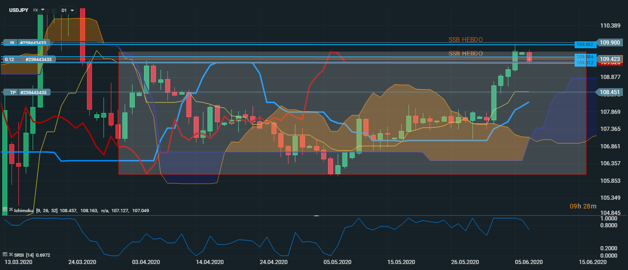Click the green buy square beside FX
The height and width of the screenshot is (270, 628).
click(x=54, y=10)
